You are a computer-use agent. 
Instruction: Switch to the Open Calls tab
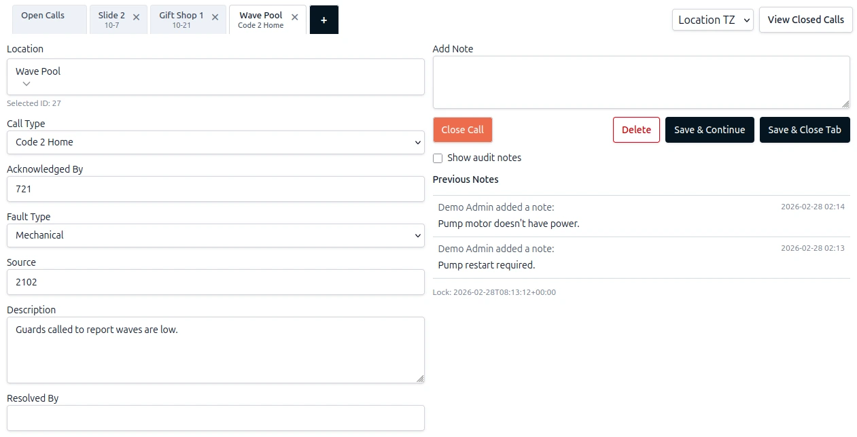point(43,16)
